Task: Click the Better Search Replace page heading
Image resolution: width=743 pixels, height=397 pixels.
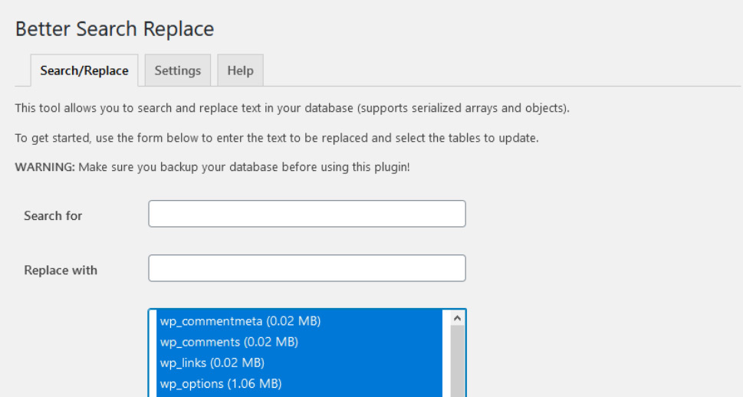Action: [115, 29]
